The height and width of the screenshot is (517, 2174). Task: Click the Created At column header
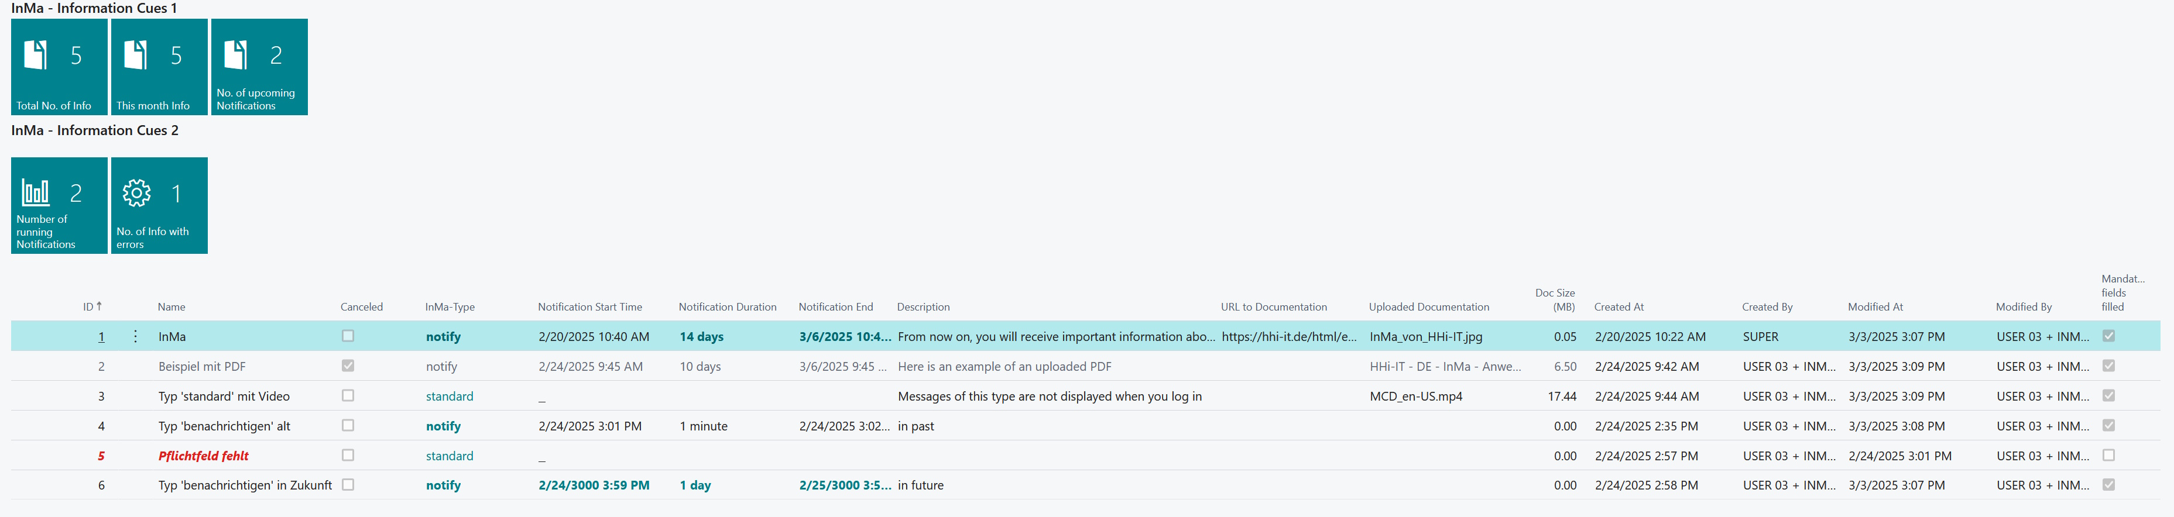(1618, 307)
